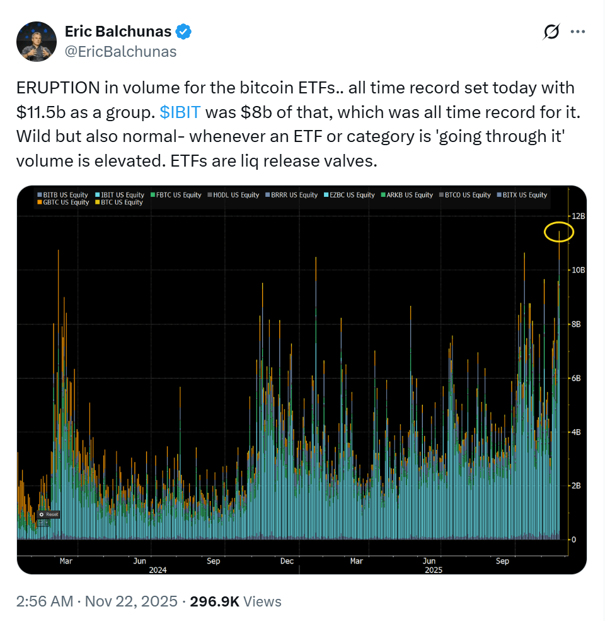This screenshot has height=621, width=610.
Task: Click the yellow circled record volume spike
Action: 558,232
